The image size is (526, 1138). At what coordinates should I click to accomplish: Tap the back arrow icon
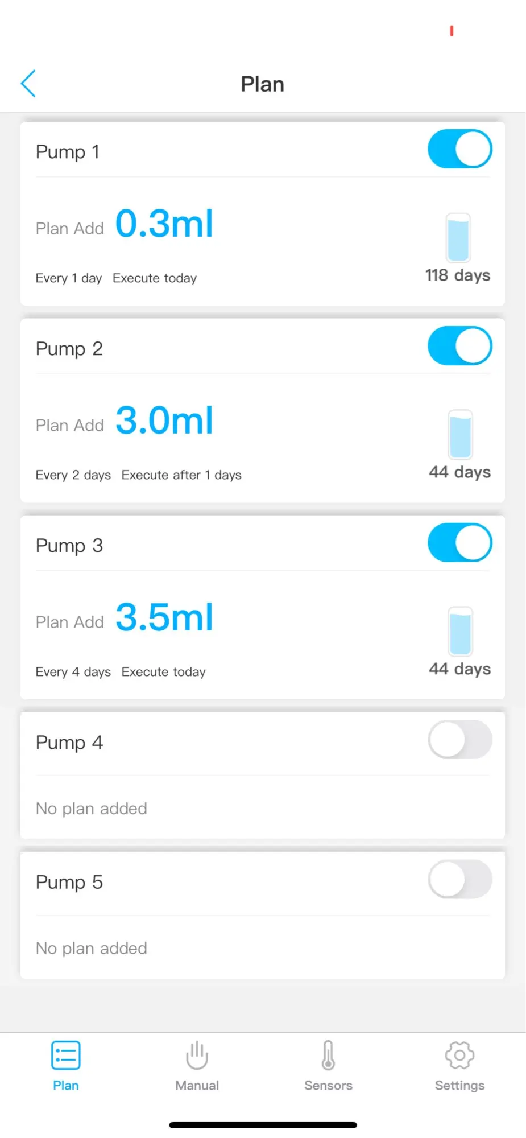click(x=28, y=84)
